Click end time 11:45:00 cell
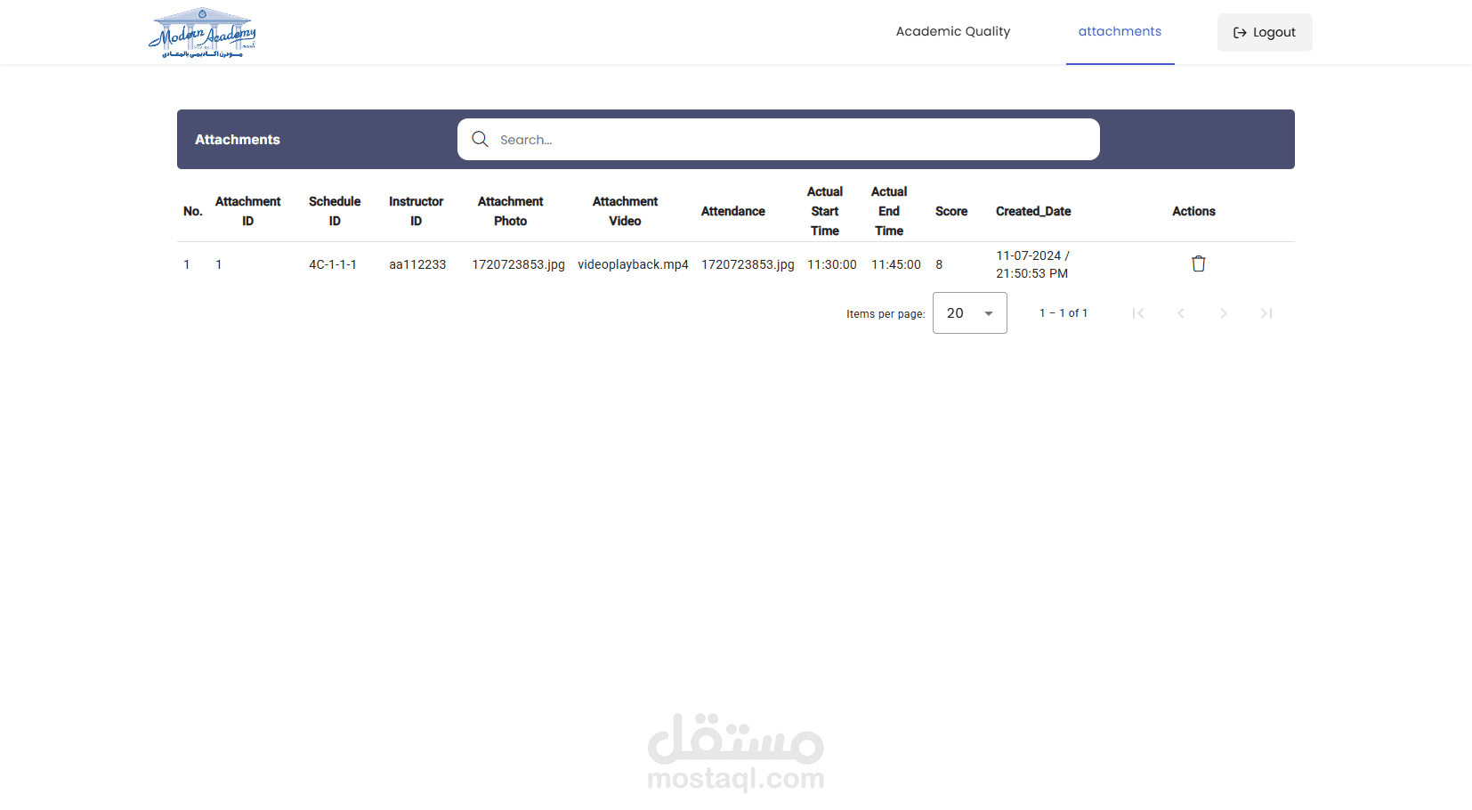 pyautogui.click(x=896, y=264)
